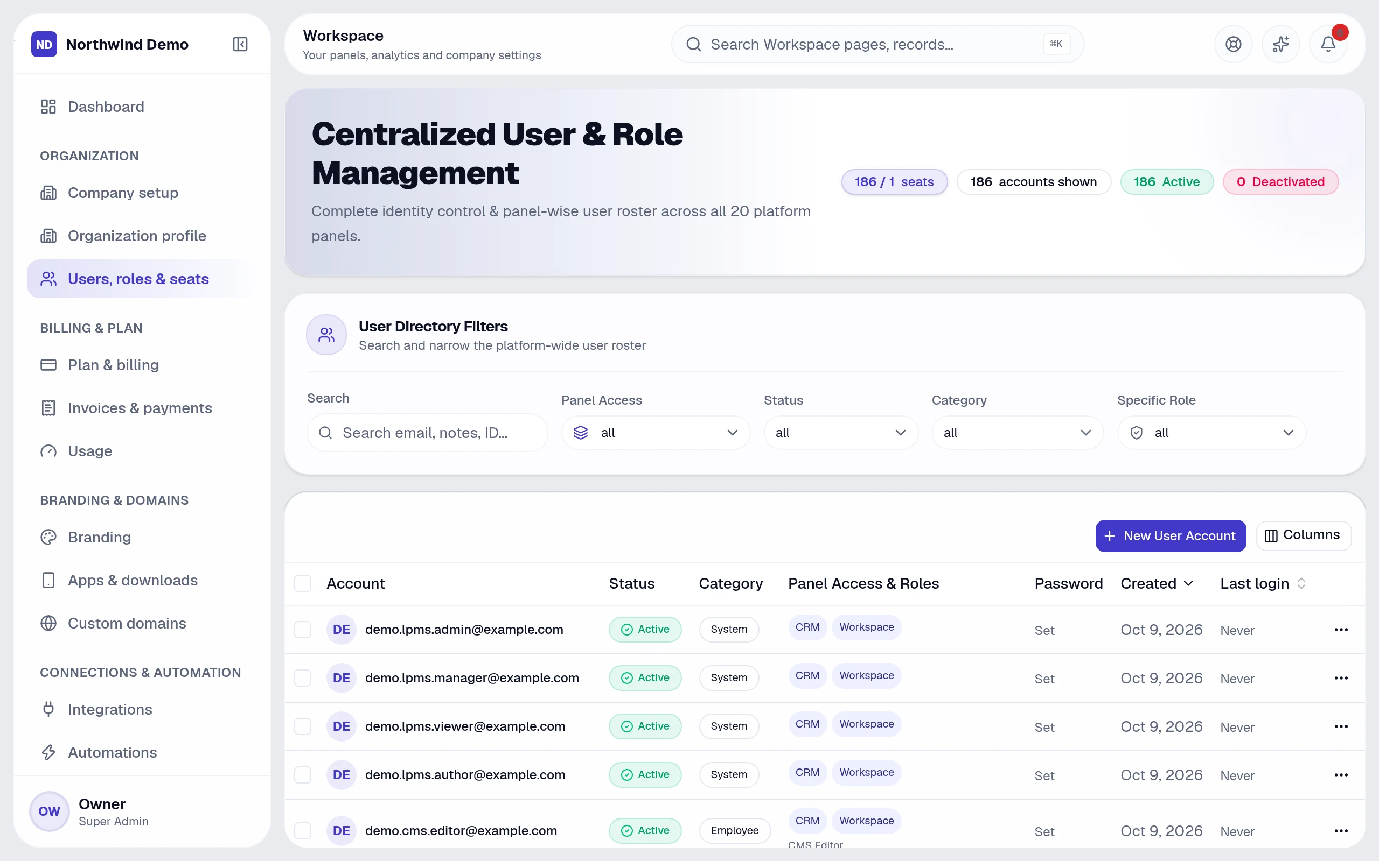The image size is (1379, 861).
Task: Check the demo.lpms.author@example.com row checkbox
Action: (x=303, y=775)
